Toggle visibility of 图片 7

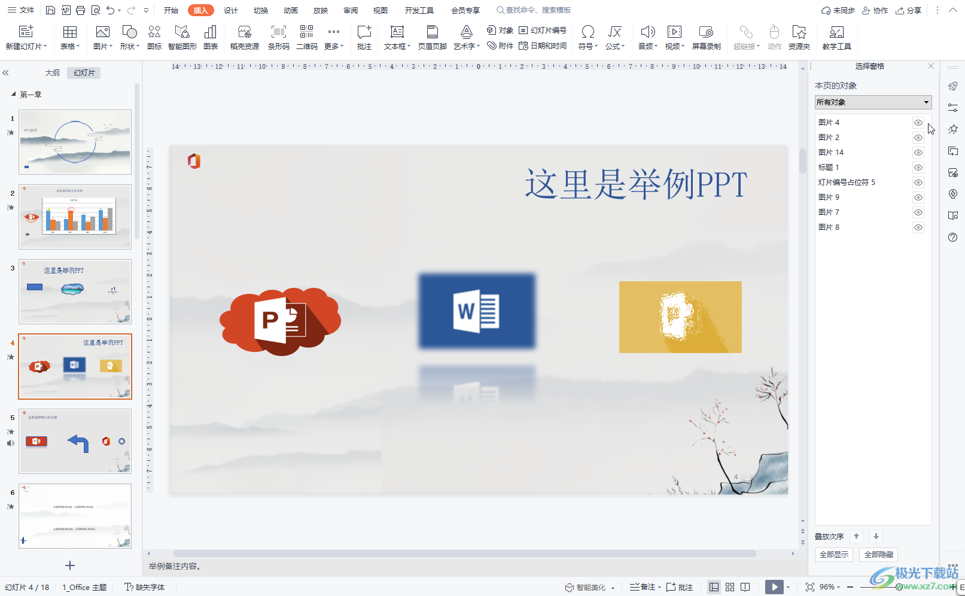pyautogui.click(x=918, y=212)
